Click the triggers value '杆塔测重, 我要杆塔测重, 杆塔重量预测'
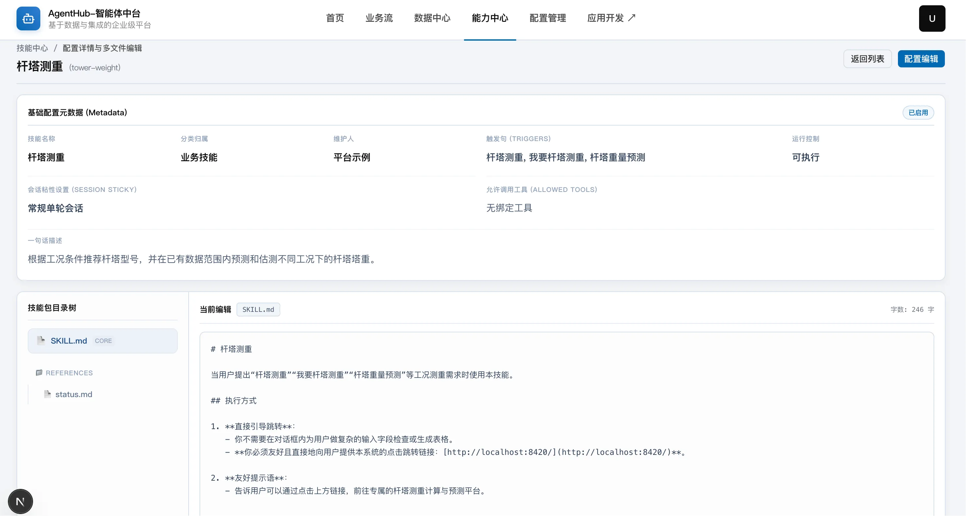 [566, 157]
